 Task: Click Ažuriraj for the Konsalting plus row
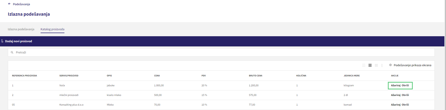tap(396, 105)
